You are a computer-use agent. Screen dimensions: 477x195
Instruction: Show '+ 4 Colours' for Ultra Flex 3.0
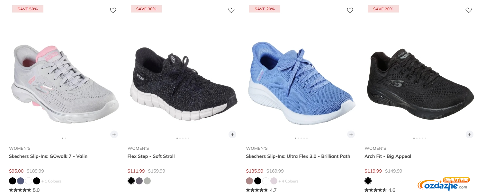288,181
